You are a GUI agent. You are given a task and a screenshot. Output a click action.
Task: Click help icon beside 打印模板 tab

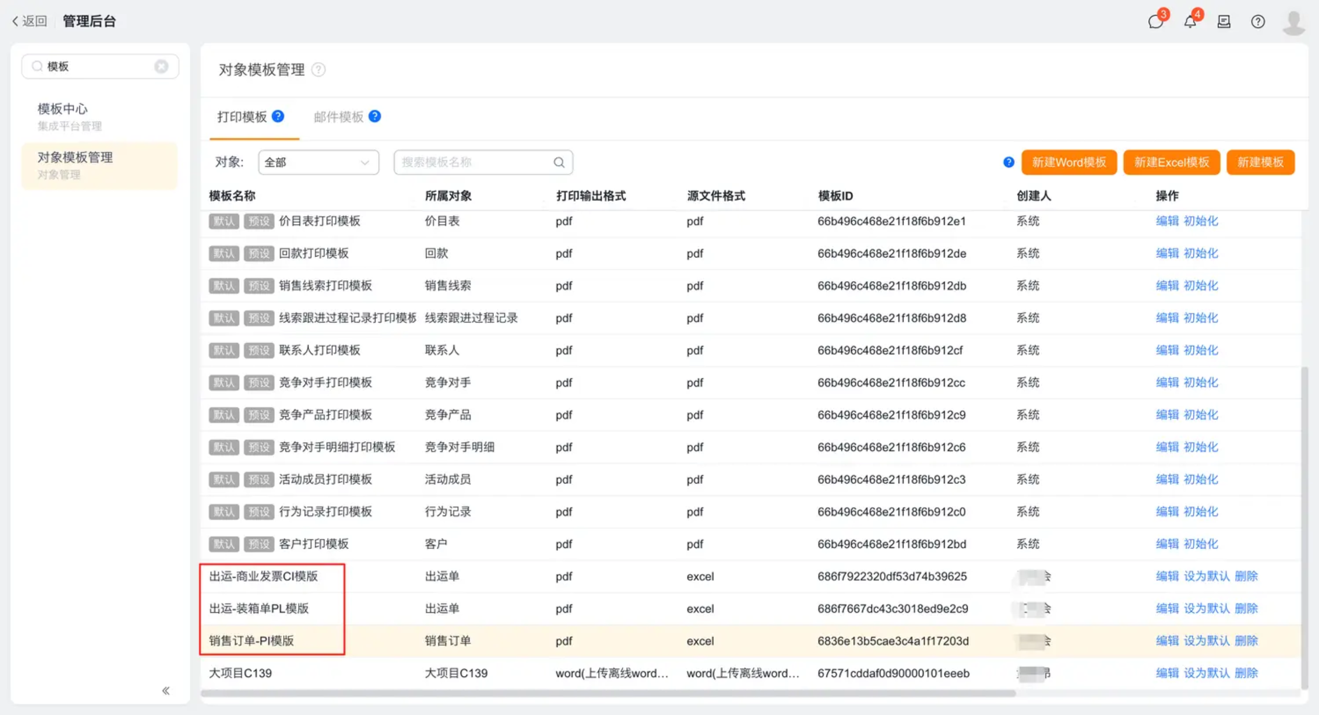coord(278,117)
